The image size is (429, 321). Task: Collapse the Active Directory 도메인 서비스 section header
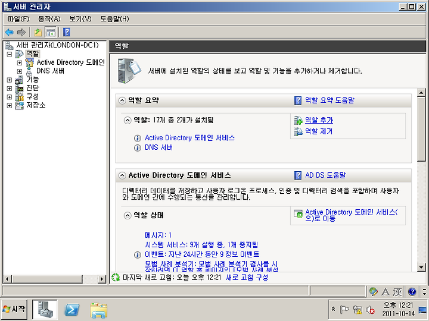coord(122,175)
